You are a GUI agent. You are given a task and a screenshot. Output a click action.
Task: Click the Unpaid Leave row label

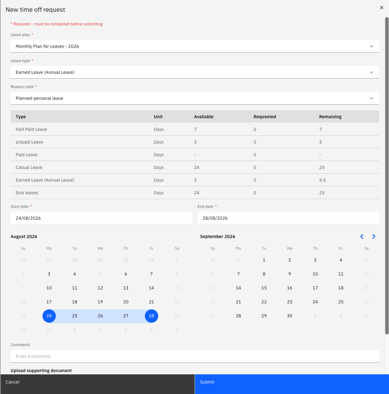[29, 142]
